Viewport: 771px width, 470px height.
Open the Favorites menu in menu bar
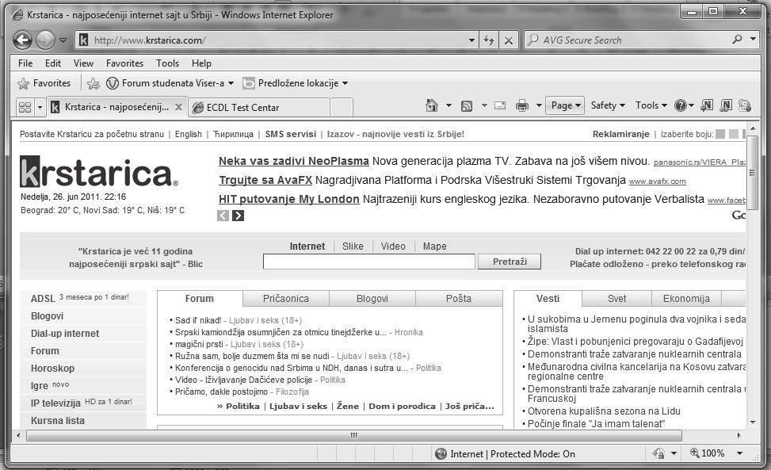[125, 63]
